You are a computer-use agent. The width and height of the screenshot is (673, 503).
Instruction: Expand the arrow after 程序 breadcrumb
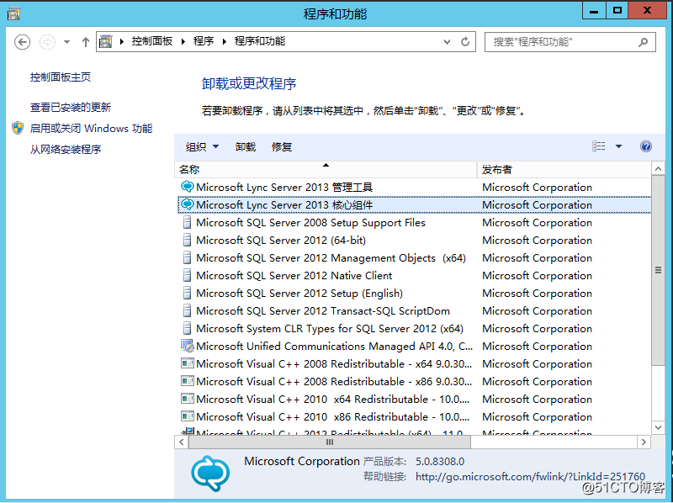(224, 41)
